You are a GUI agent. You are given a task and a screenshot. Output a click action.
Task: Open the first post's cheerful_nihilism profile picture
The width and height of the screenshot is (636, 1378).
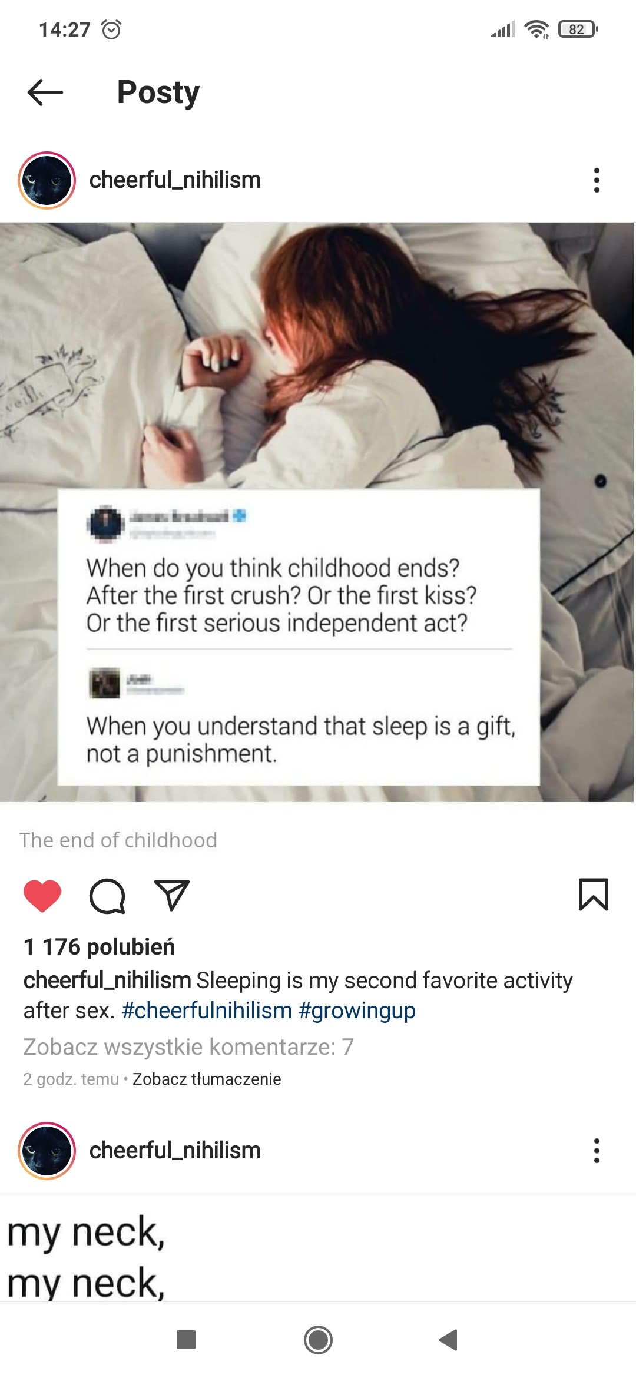click(x=47, y=180)
